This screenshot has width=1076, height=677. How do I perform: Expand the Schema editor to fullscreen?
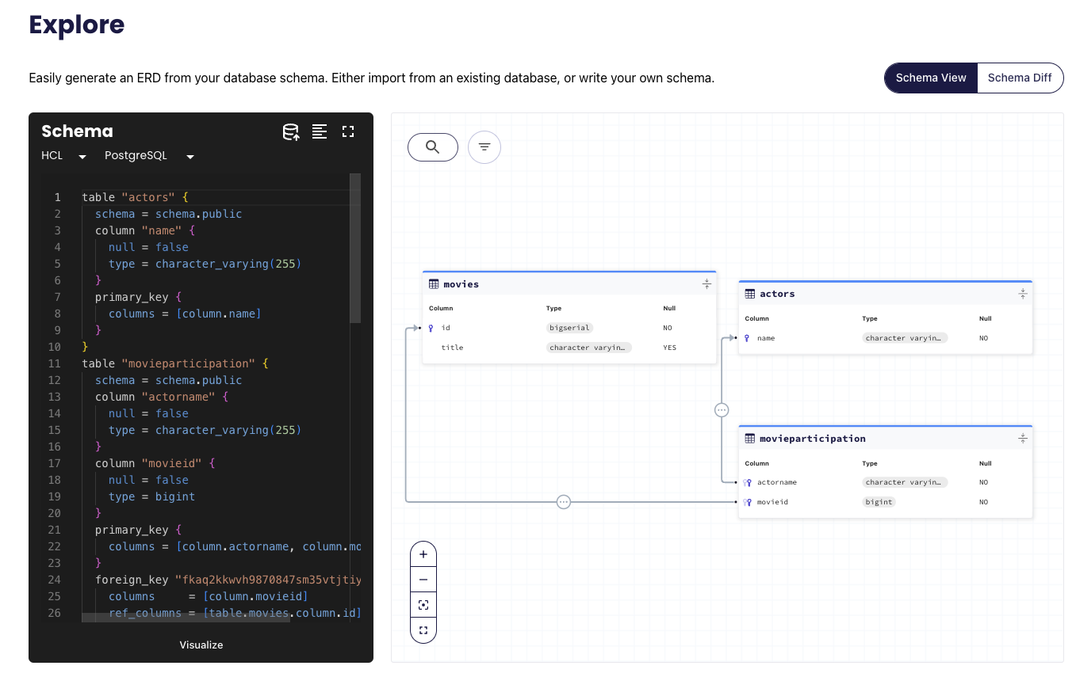348,131
